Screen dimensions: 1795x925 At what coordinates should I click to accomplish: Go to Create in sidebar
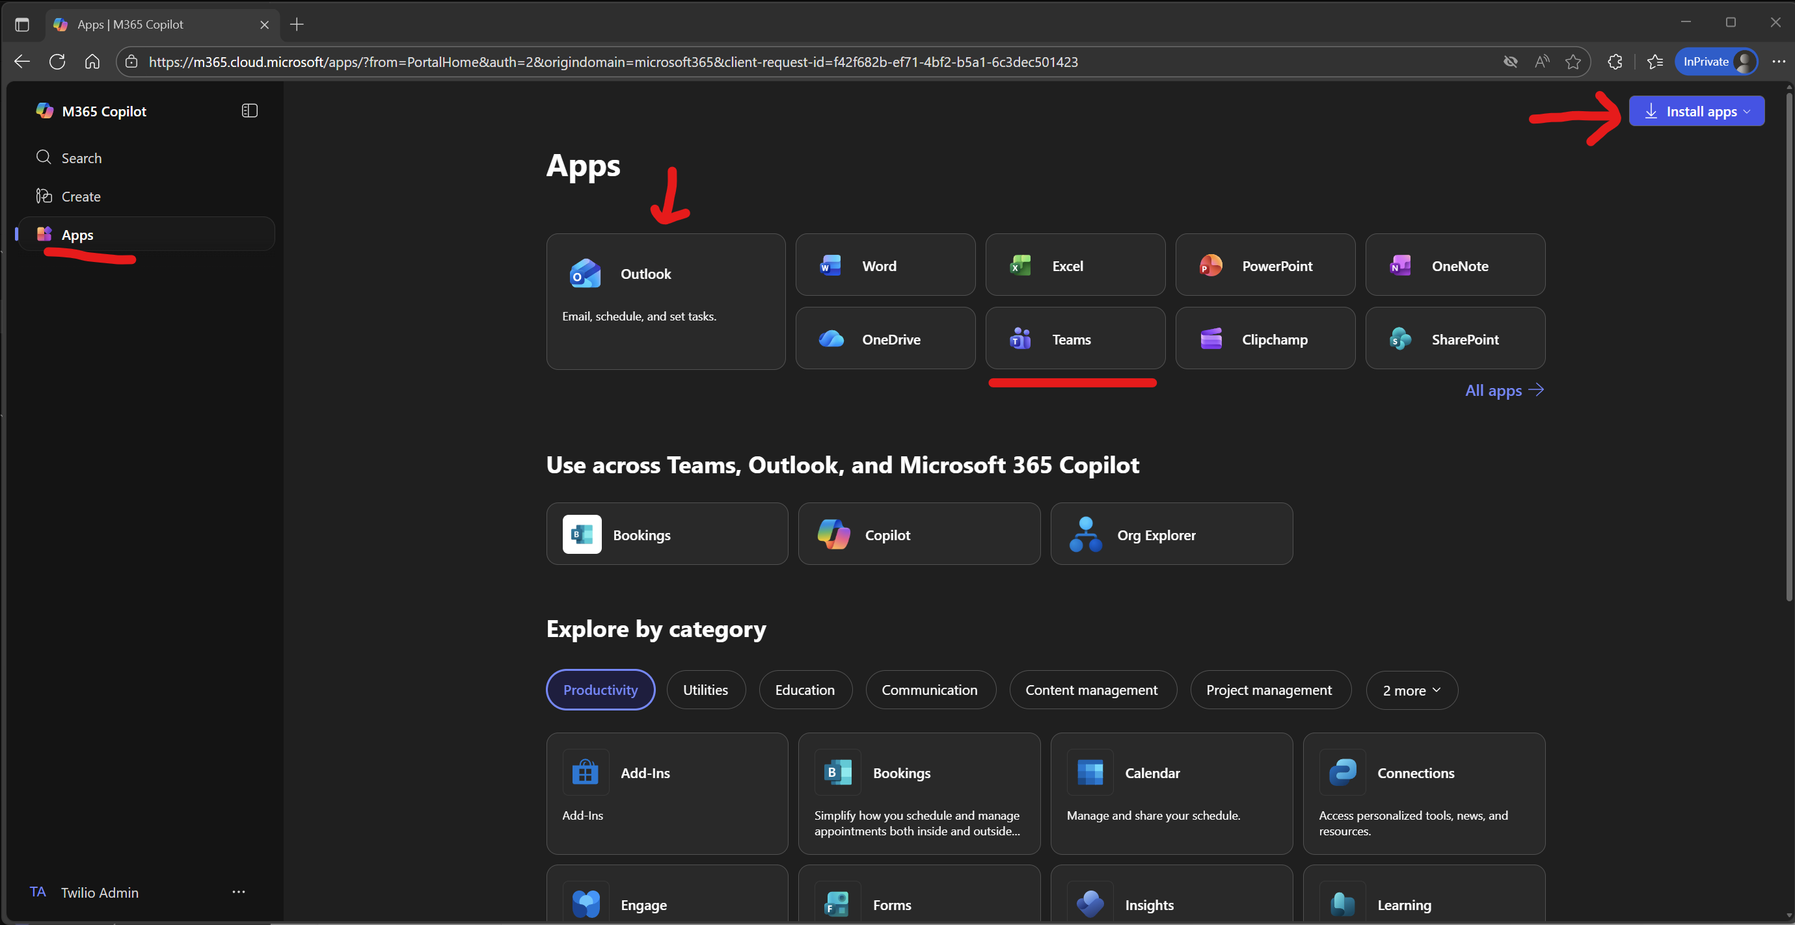81,196
